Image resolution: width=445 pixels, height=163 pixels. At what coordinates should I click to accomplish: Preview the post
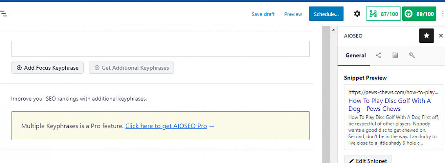tap(293, 14)
